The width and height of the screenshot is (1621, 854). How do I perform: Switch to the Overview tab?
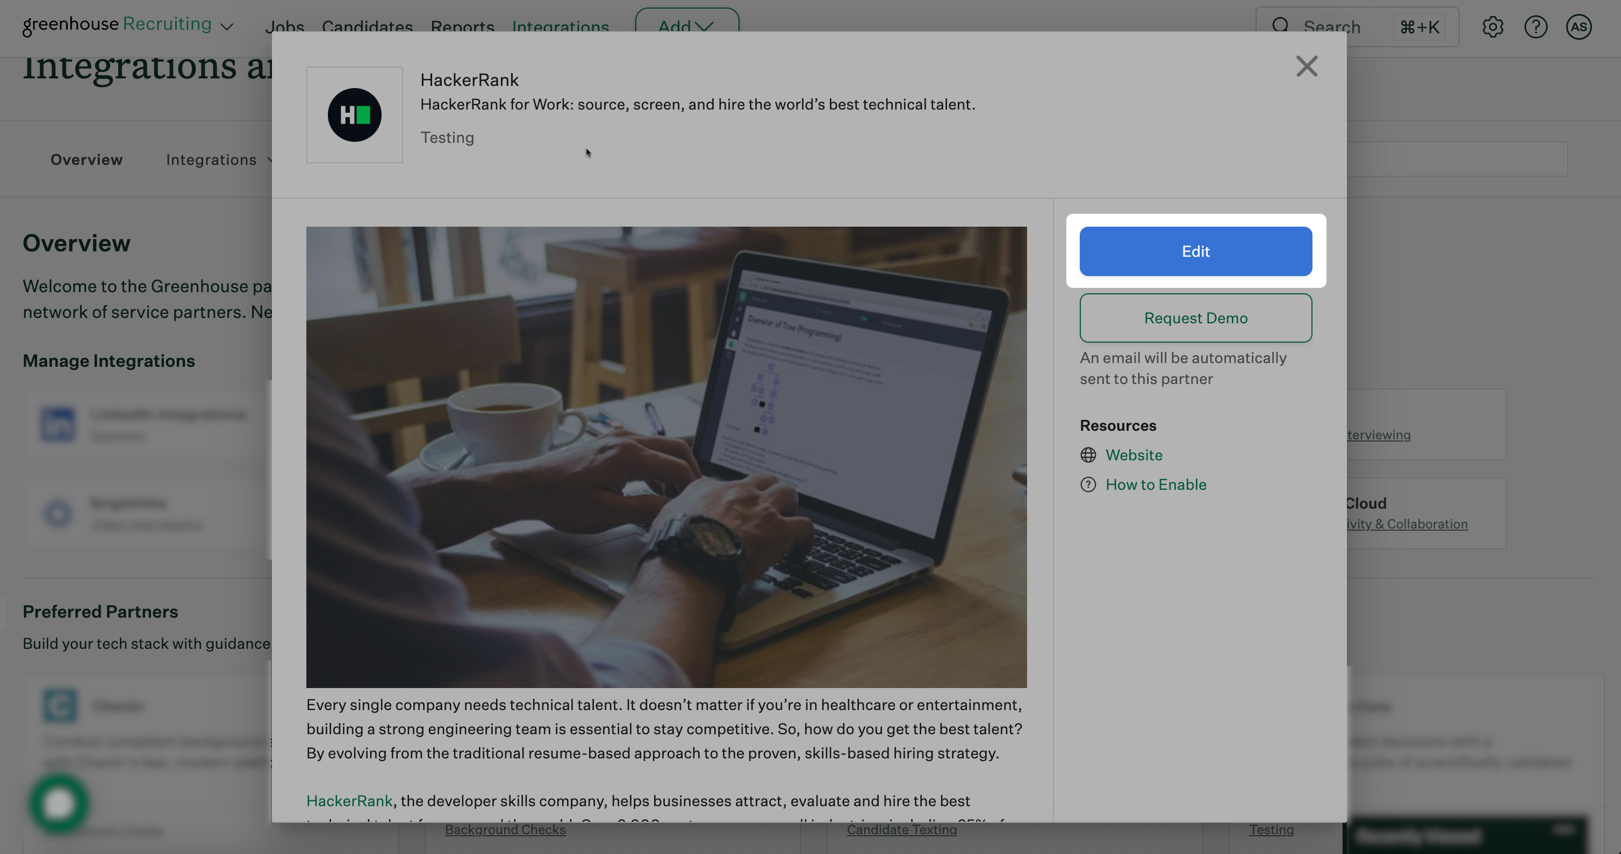[x=86, y=160]
